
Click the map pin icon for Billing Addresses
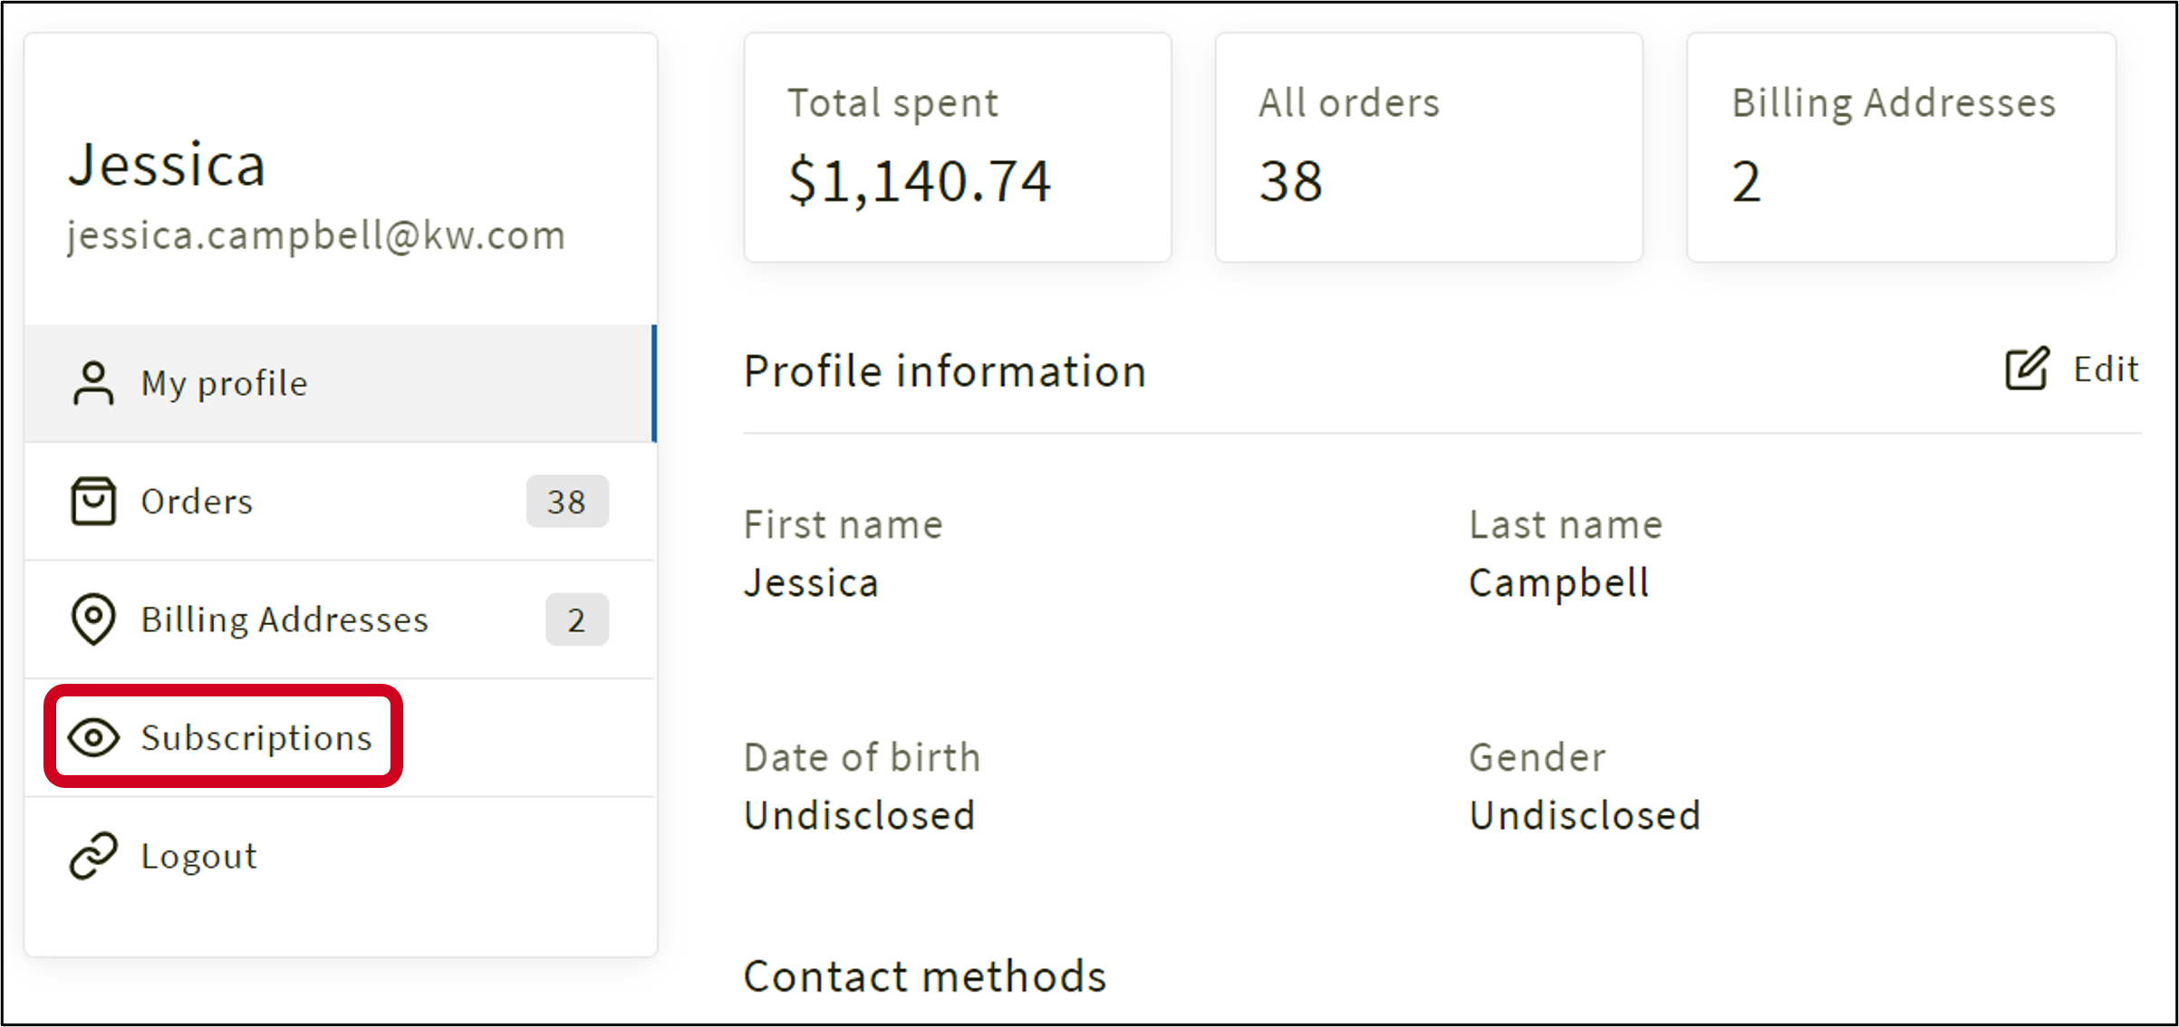(93, 619)
